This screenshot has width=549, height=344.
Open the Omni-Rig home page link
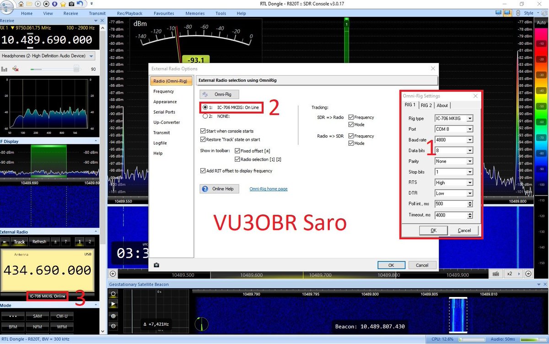(269, 189)
